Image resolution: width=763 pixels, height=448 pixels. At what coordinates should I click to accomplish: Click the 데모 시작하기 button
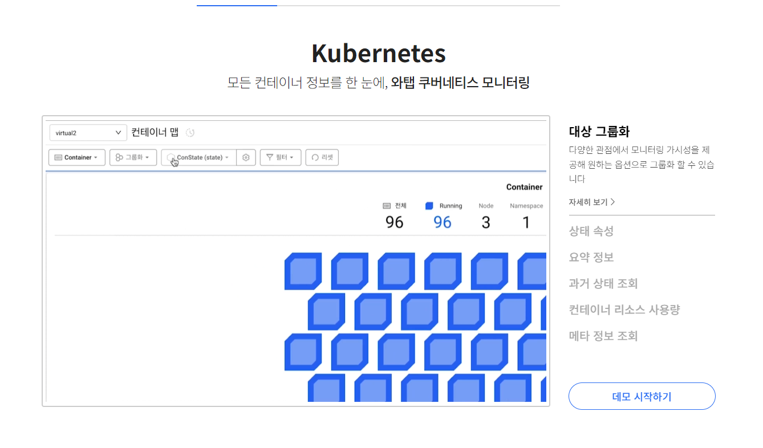(x=642, y=396)
